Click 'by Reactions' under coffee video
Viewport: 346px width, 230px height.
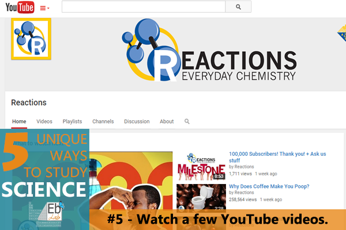point(242,193)
